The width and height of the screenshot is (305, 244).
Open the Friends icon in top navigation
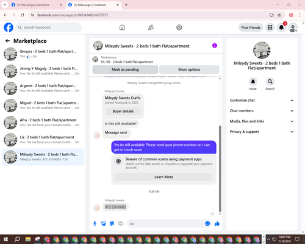[151, 27]
